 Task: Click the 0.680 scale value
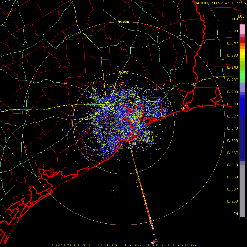232,104
